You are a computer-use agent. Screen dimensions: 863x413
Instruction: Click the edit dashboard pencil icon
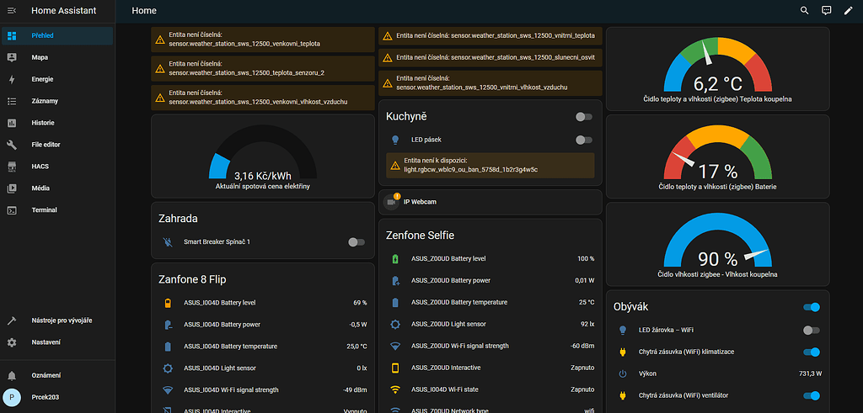click(x=848, y=11)
